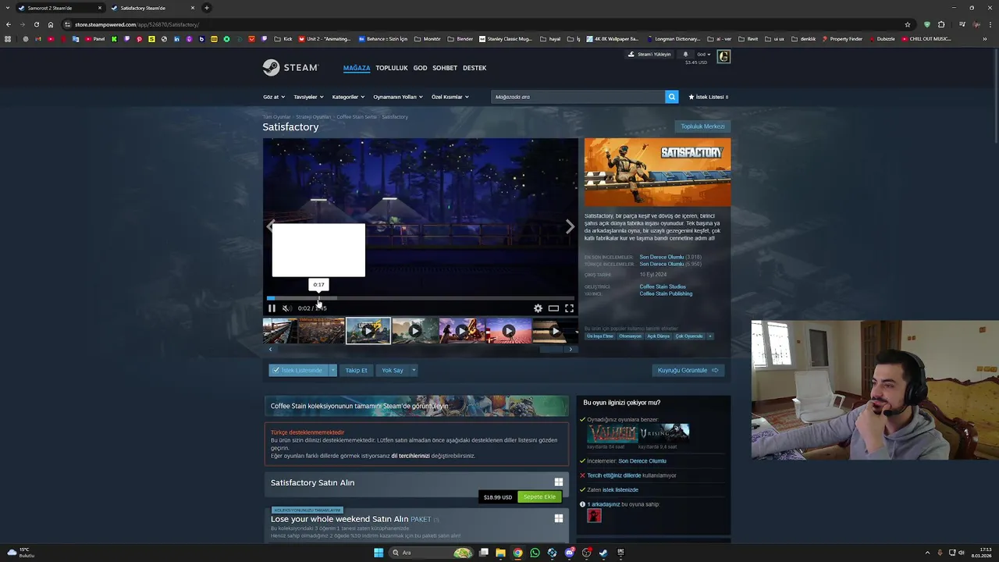Viewport: 999px width, 562px height.
Task: Click the Üs İnşa Etme tag
Action: tap(600, 336)
